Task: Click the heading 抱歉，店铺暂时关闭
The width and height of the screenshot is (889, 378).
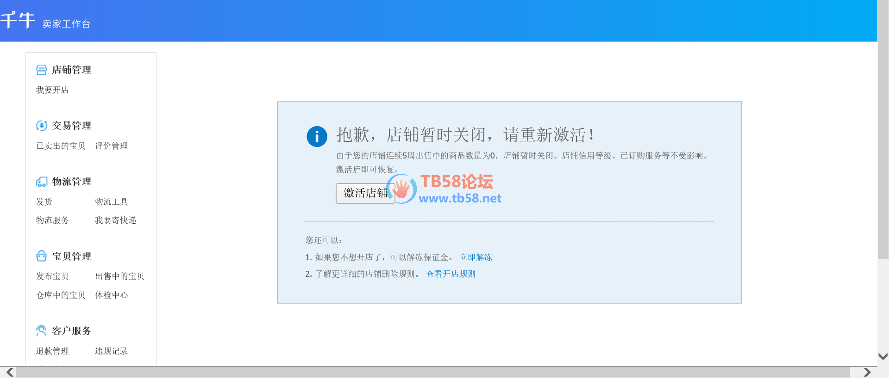Action: tap(465, 135)
